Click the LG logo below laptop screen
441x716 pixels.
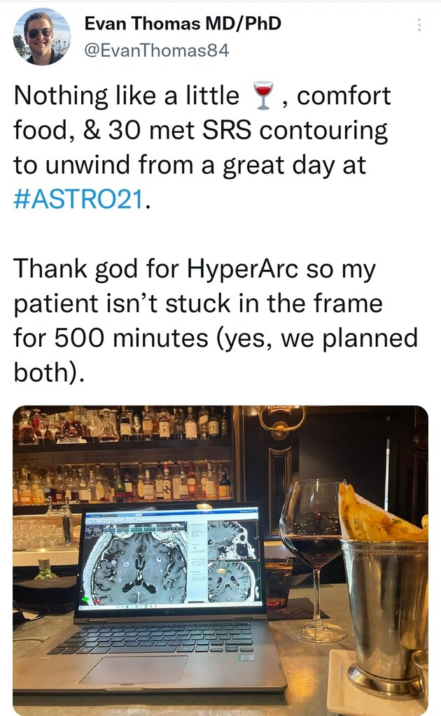point(169,611)
